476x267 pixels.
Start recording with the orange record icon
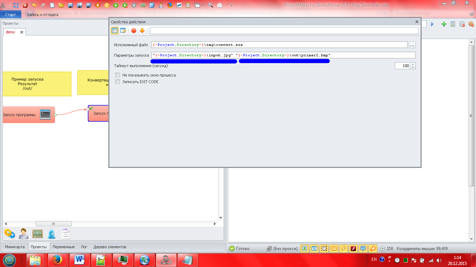tap(98, 5)
